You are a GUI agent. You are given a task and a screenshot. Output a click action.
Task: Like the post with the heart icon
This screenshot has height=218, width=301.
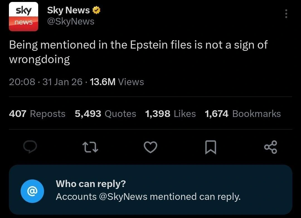[151, 147]
